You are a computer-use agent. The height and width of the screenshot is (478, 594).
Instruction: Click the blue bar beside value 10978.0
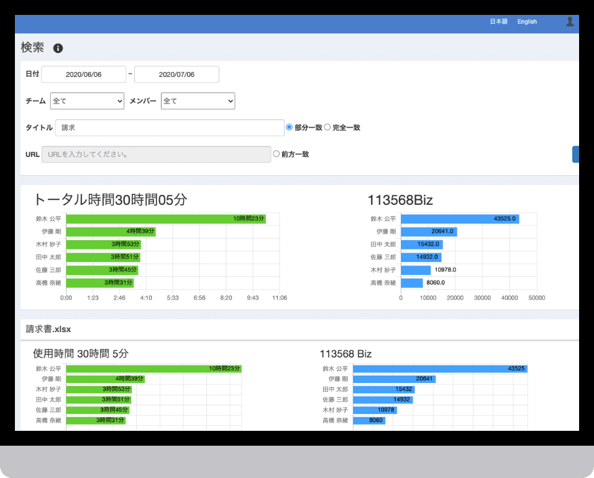pos(416,270)
